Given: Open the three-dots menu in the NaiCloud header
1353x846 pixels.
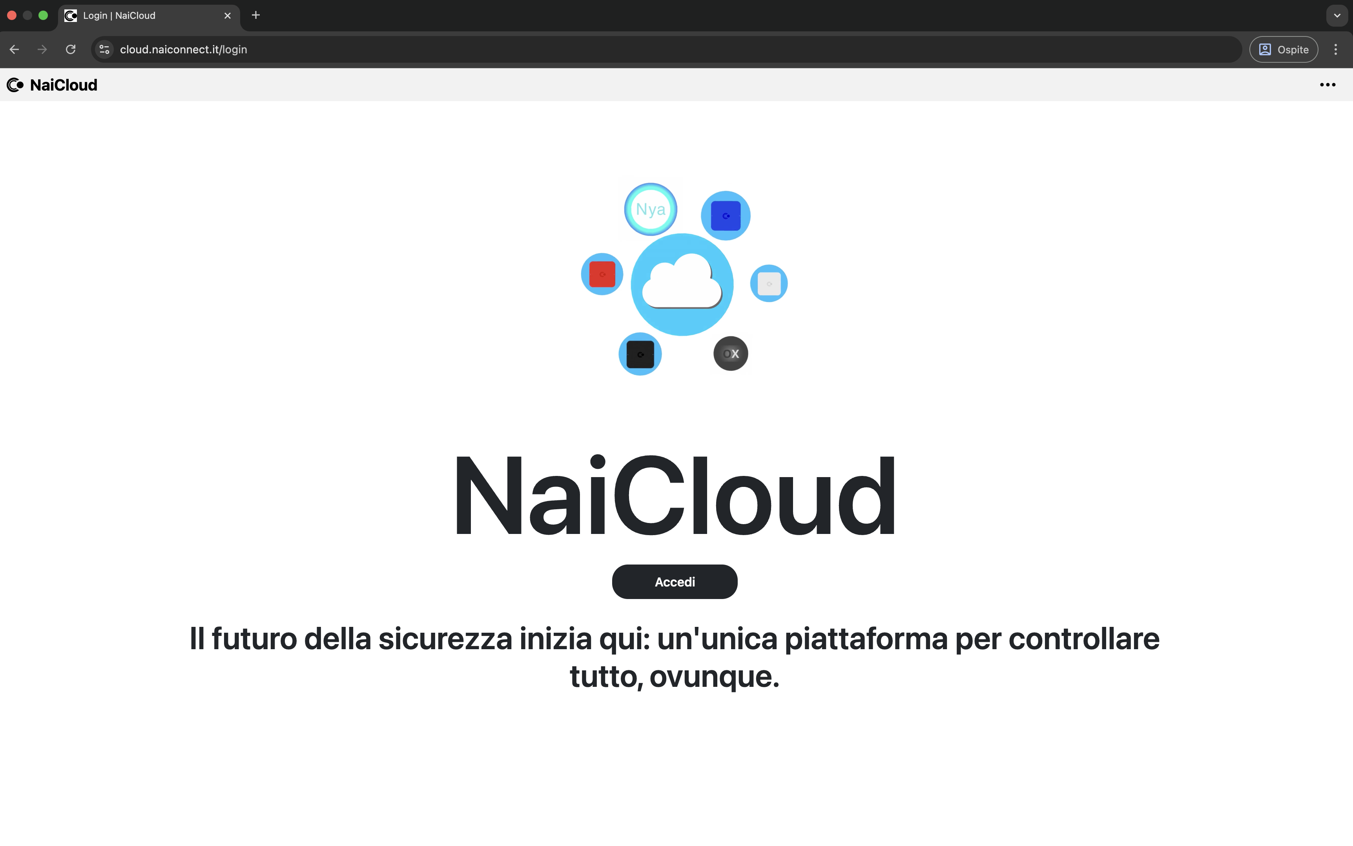Looking at the screenshot, I should [1328, 85].
